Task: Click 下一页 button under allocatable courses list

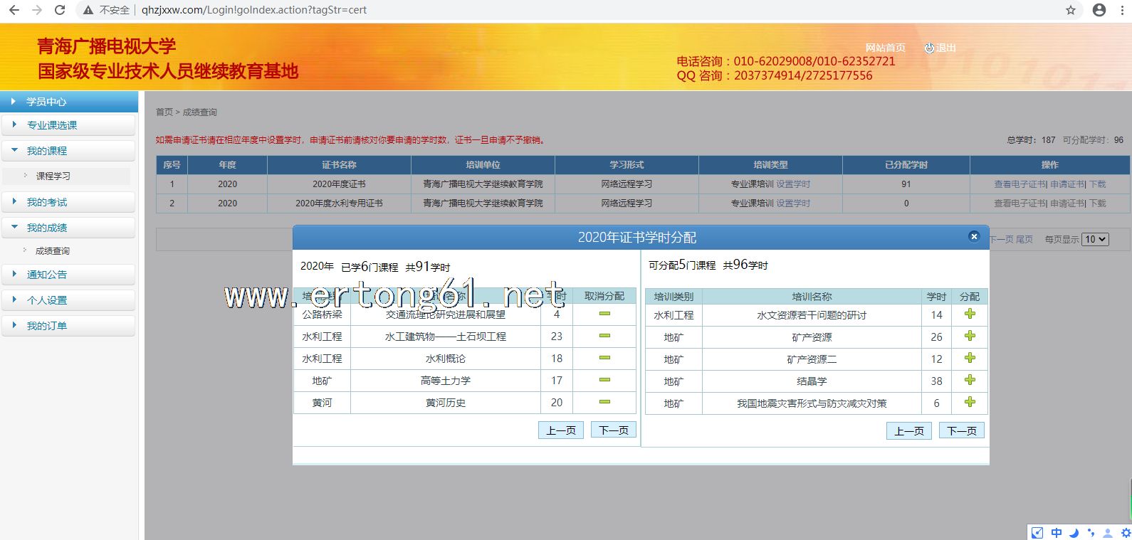Action: (961, 431)
